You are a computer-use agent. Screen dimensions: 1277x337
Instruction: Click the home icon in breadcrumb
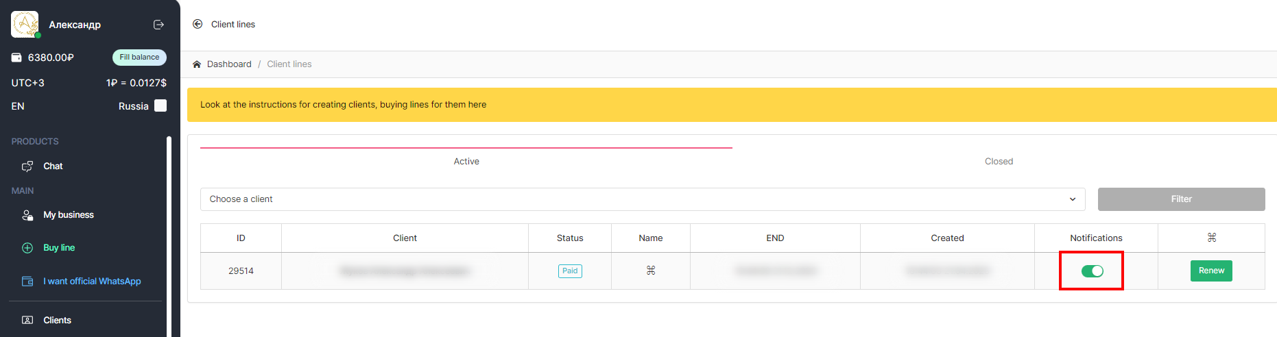coord(197,64)
